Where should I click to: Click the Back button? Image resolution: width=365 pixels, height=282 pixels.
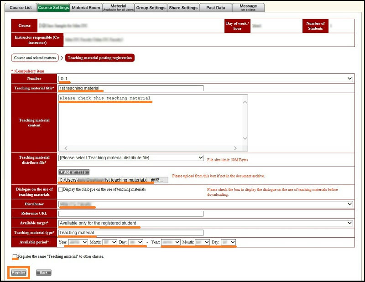tap(43, 272)
